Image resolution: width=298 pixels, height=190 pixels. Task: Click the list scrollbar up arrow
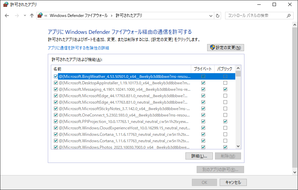tap(238, 68)
